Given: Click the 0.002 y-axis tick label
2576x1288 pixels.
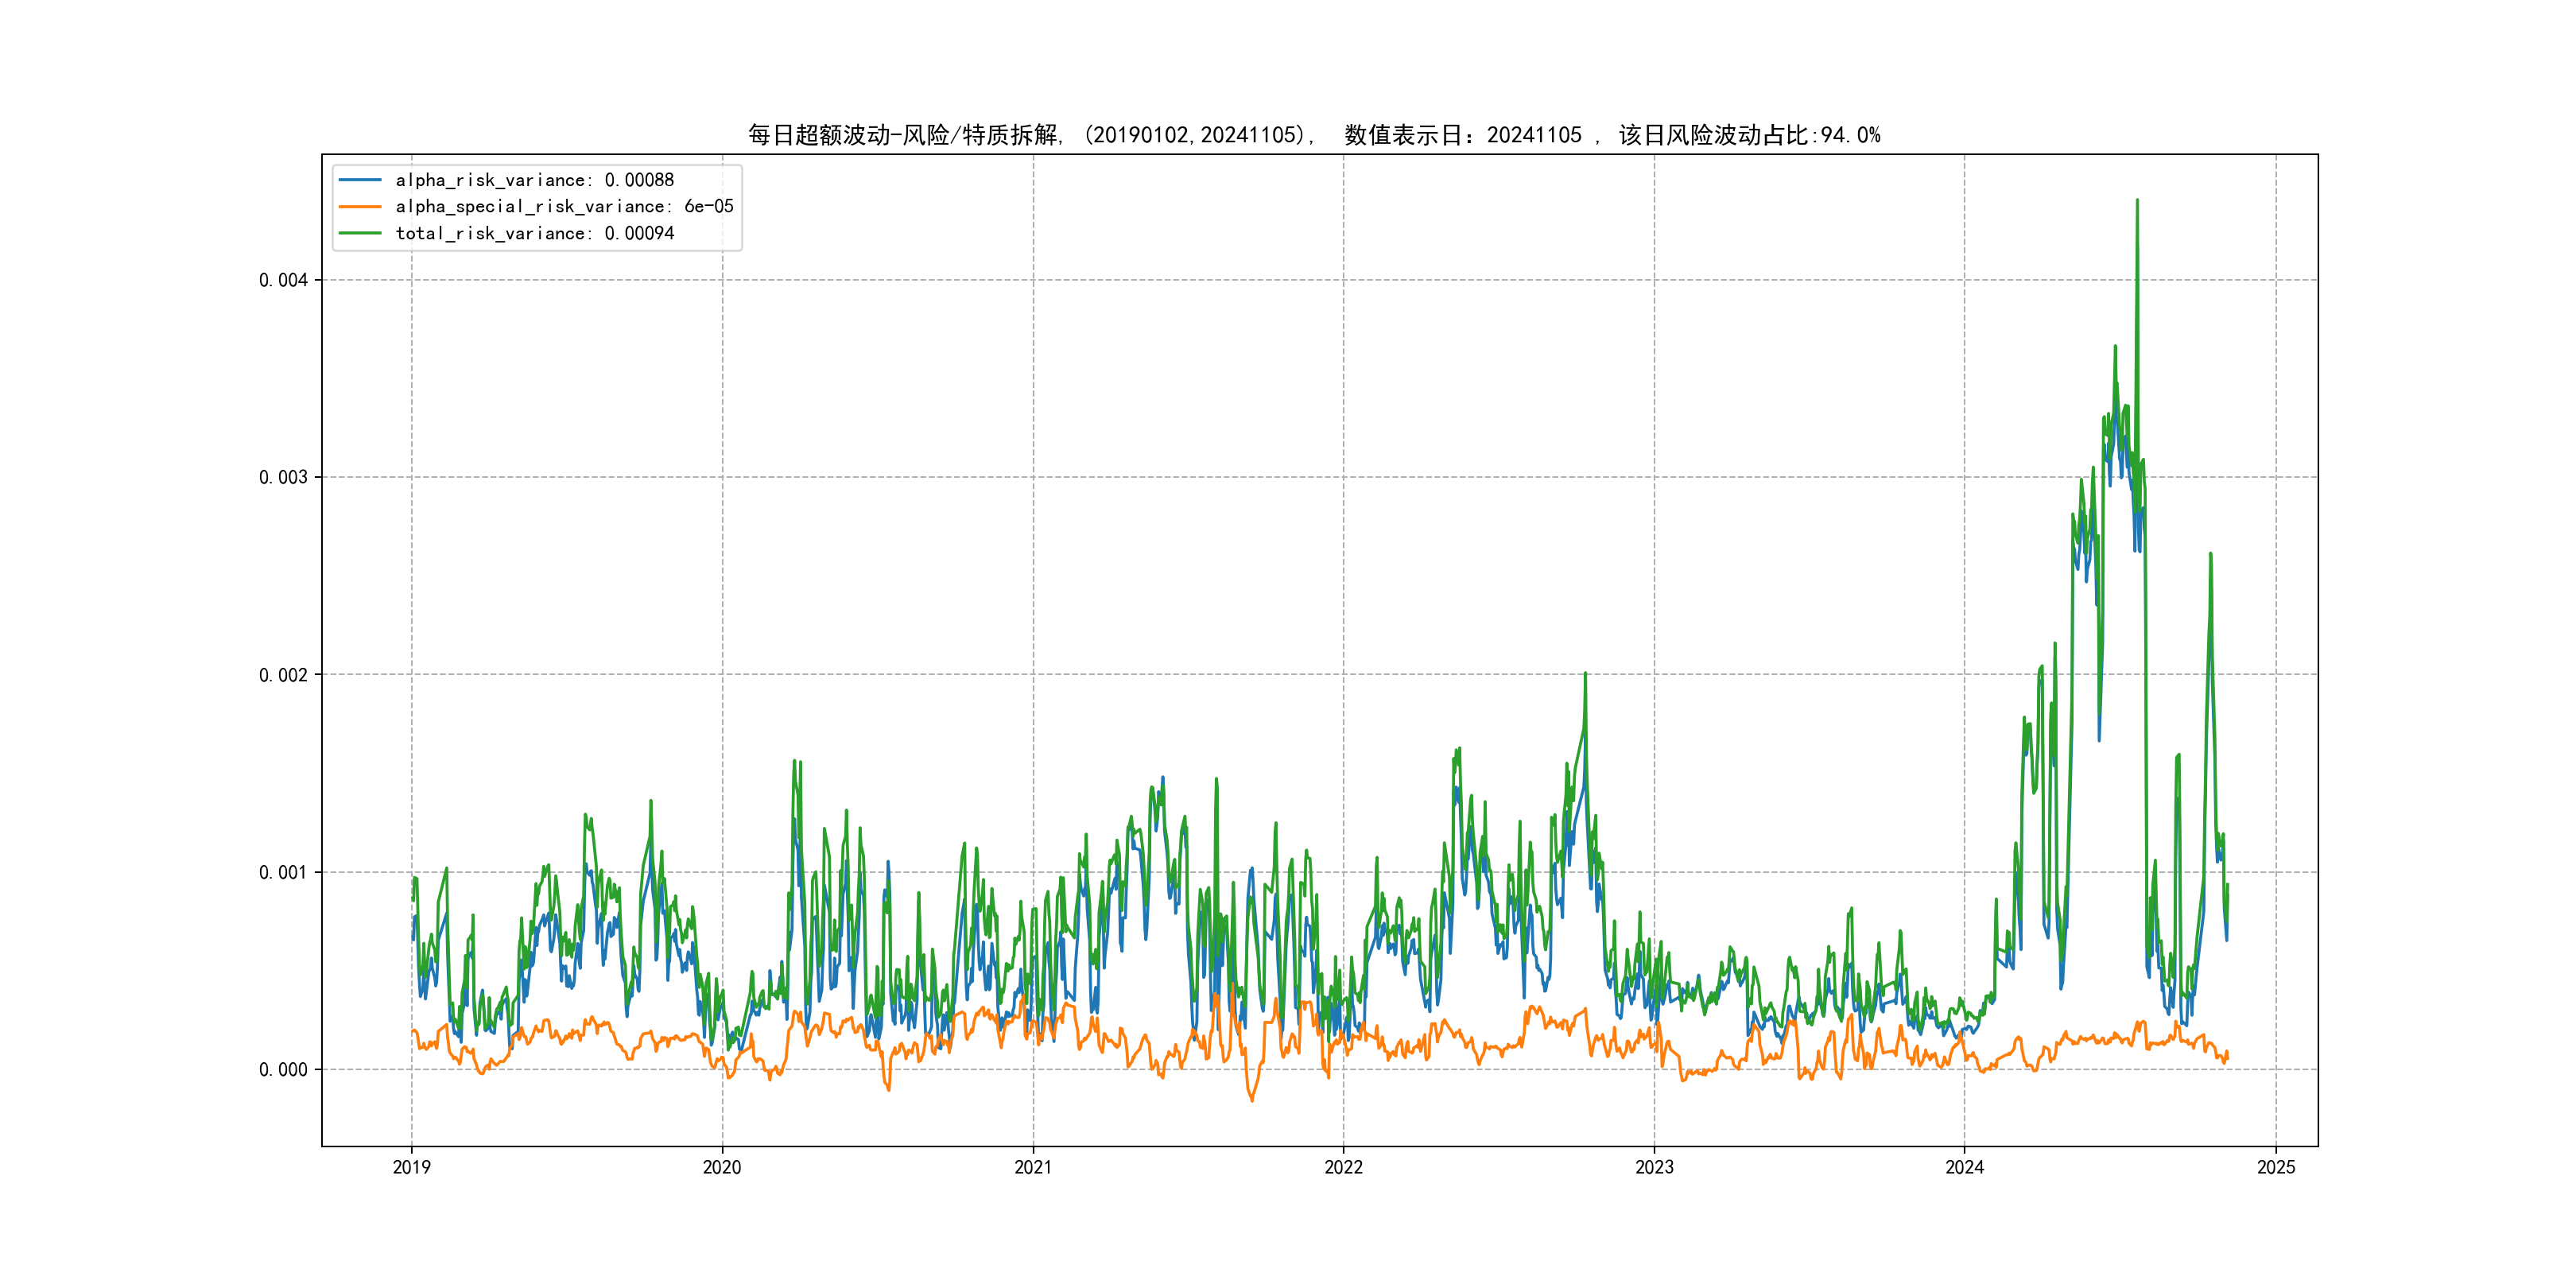Looking at the screenshot, I should pos(283,675).
